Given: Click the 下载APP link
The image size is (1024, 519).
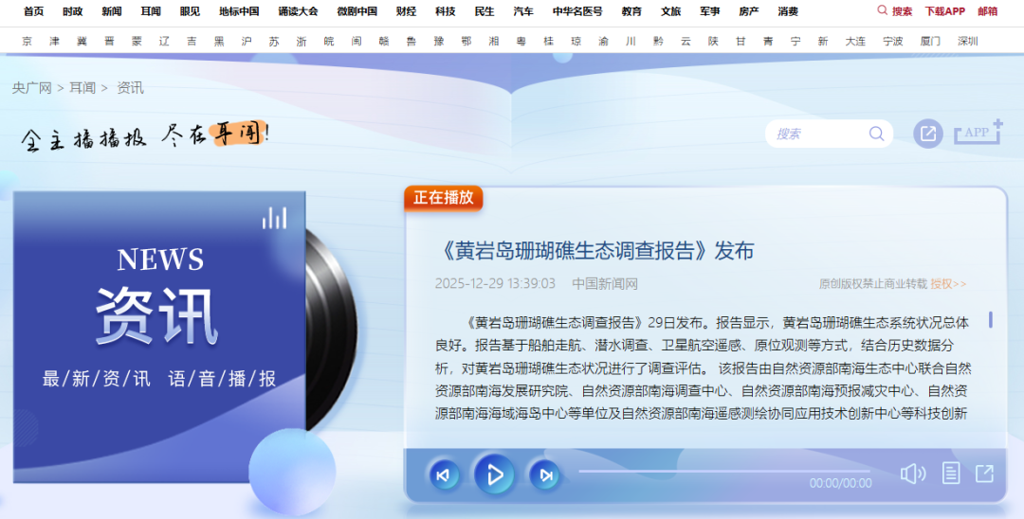Looking at the screenshot, I should [x=944, y=11].
